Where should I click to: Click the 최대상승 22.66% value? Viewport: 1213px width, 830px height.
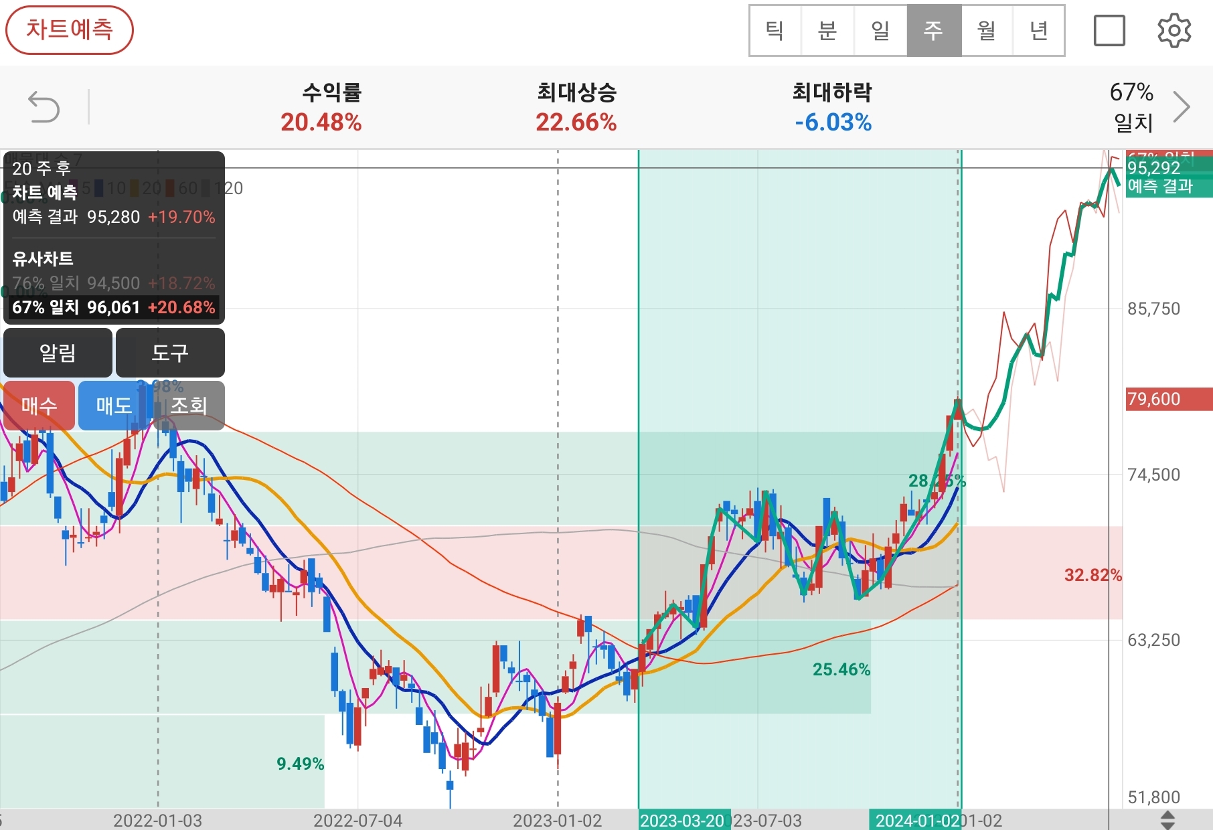point(576,122)
